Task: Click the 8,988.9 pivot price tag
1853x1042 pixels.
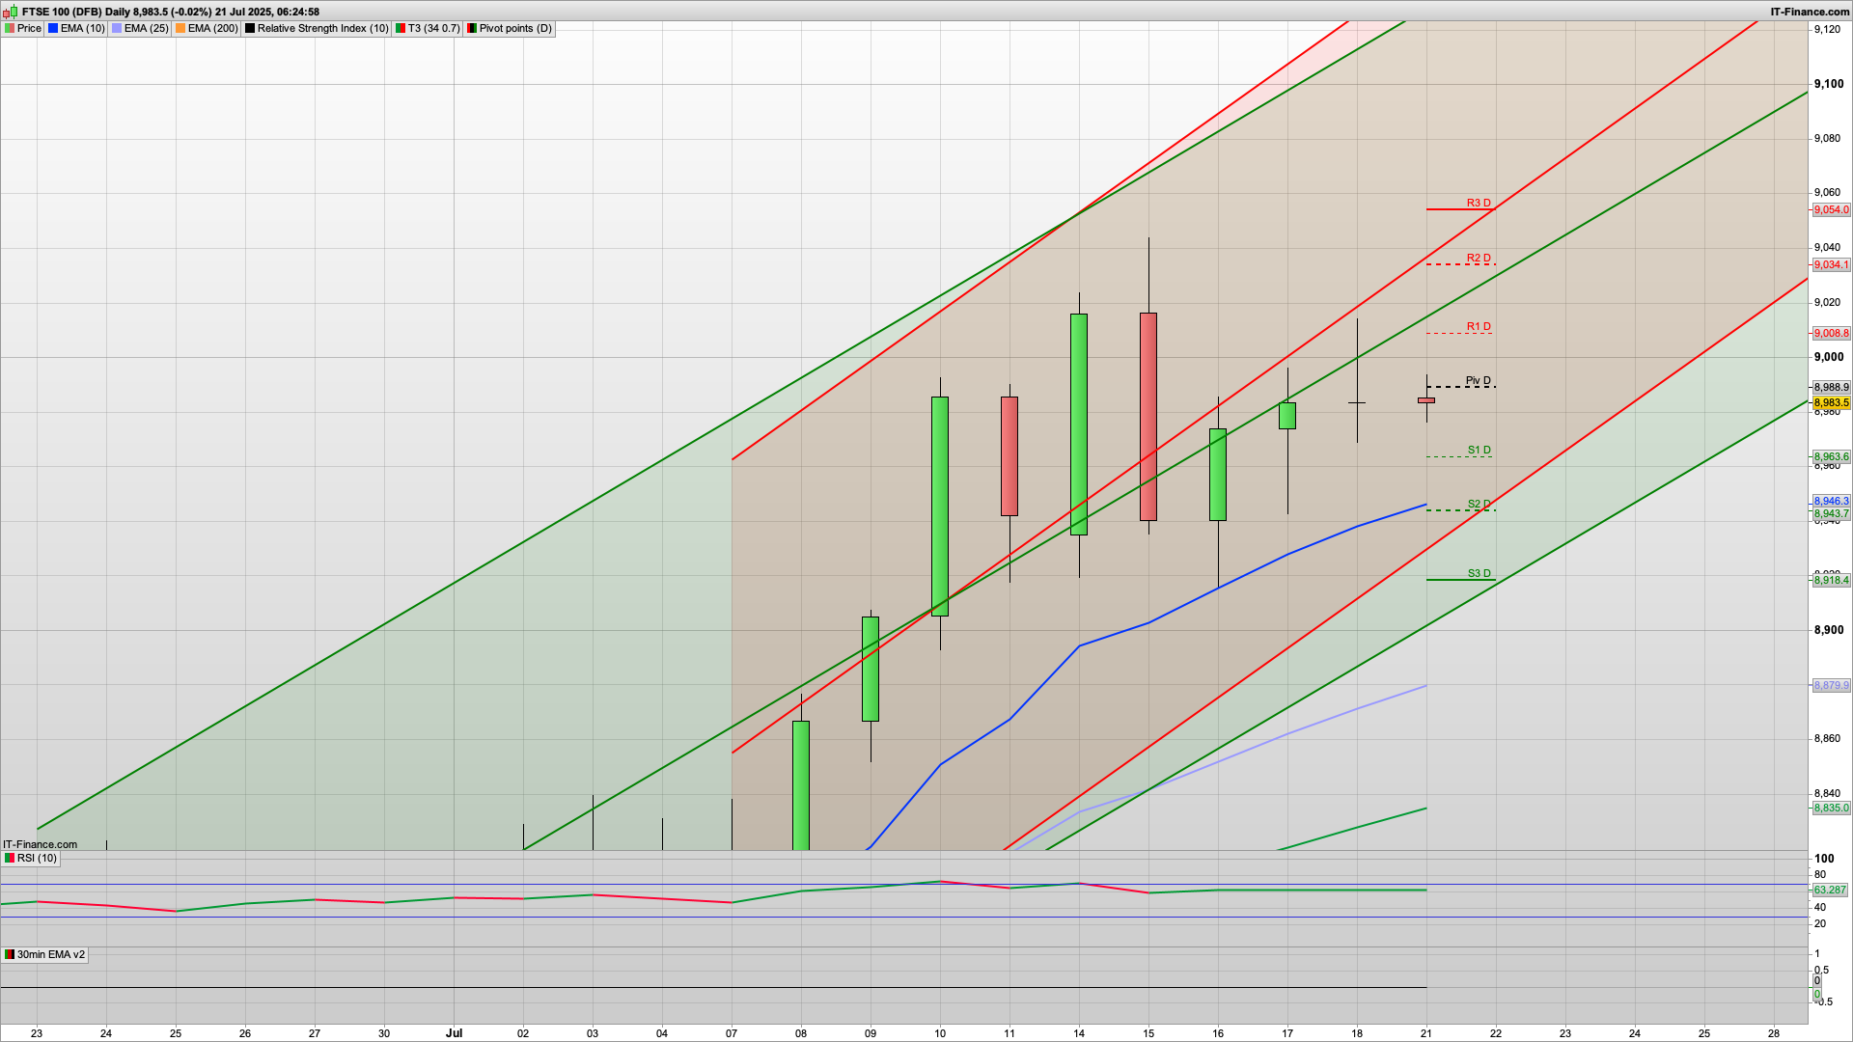Action: point(1831,388)
